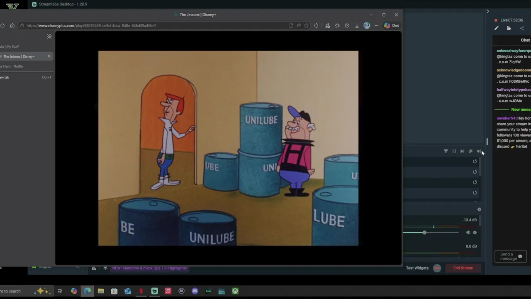Open the Edge profile avatar
This screenshot has height=299, width=531.
coord(367,25)
